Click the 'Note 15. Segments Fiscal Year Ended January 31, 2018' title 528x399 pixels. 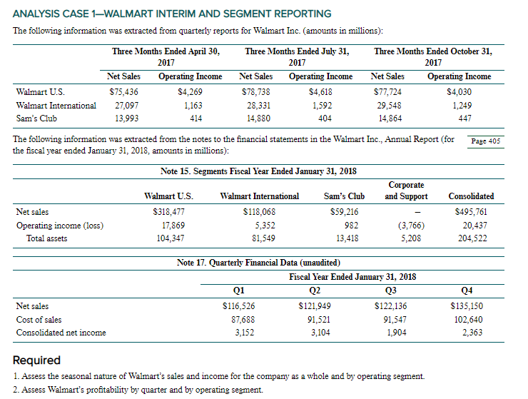tap(258, 171)
